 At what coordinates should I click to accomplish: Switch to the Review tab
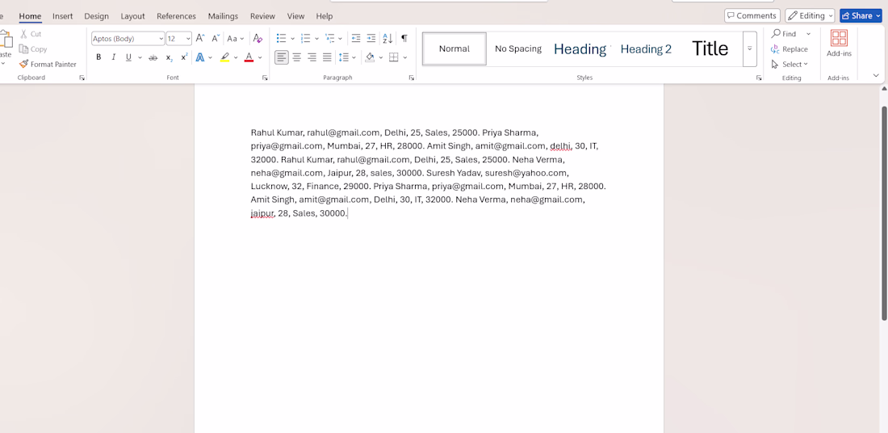coord(263,16)
